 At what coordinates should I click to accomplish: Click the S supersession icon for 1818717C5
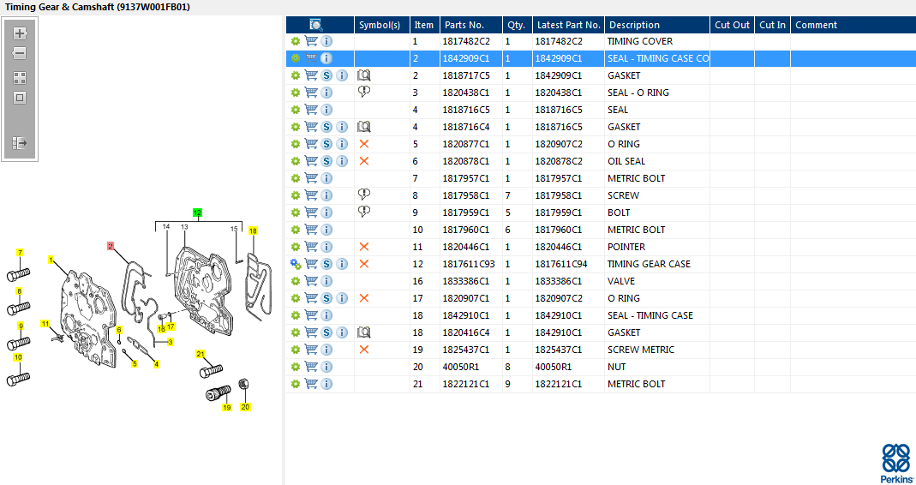(326, 75)
